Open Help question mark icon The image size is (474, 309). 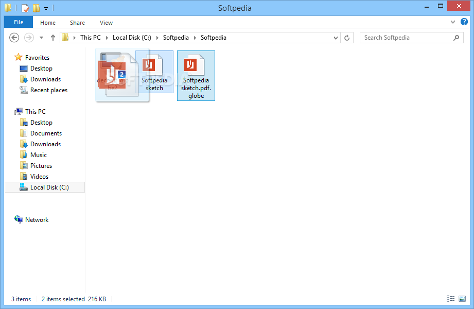[464, 22]
